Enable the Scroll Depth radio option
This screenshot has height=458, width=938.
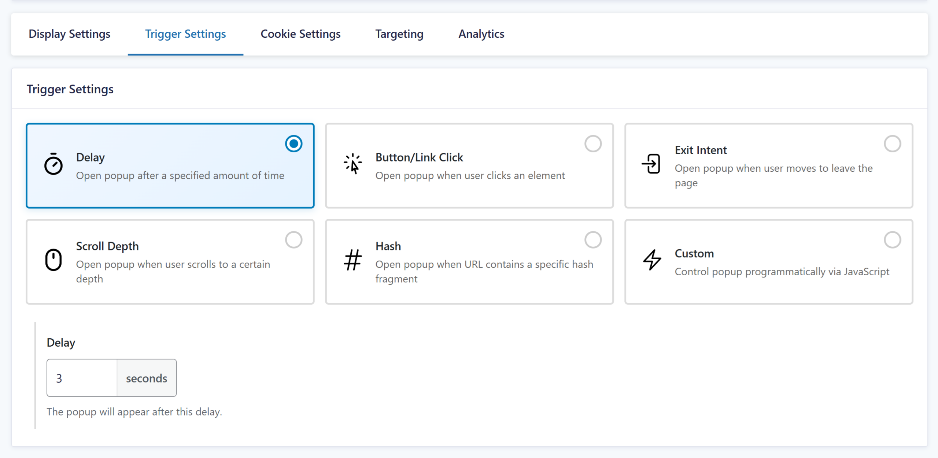coord(293,240)
